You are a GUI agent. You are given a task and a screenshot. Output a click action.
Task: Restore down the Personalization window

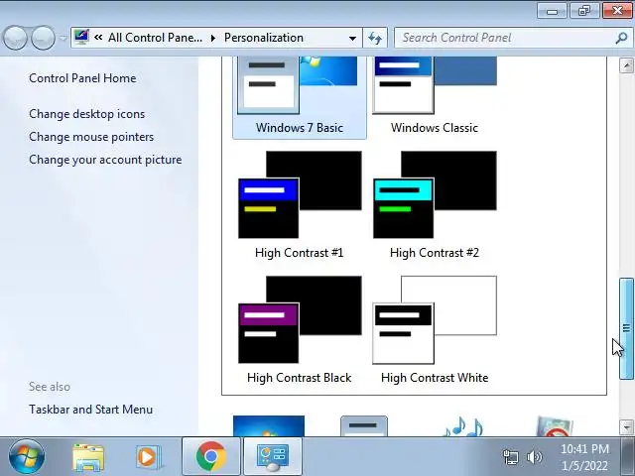point(584,11)
